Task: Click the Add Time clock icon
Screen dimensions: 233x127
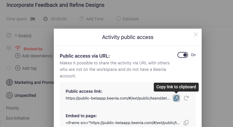Action: pos(82,19)
